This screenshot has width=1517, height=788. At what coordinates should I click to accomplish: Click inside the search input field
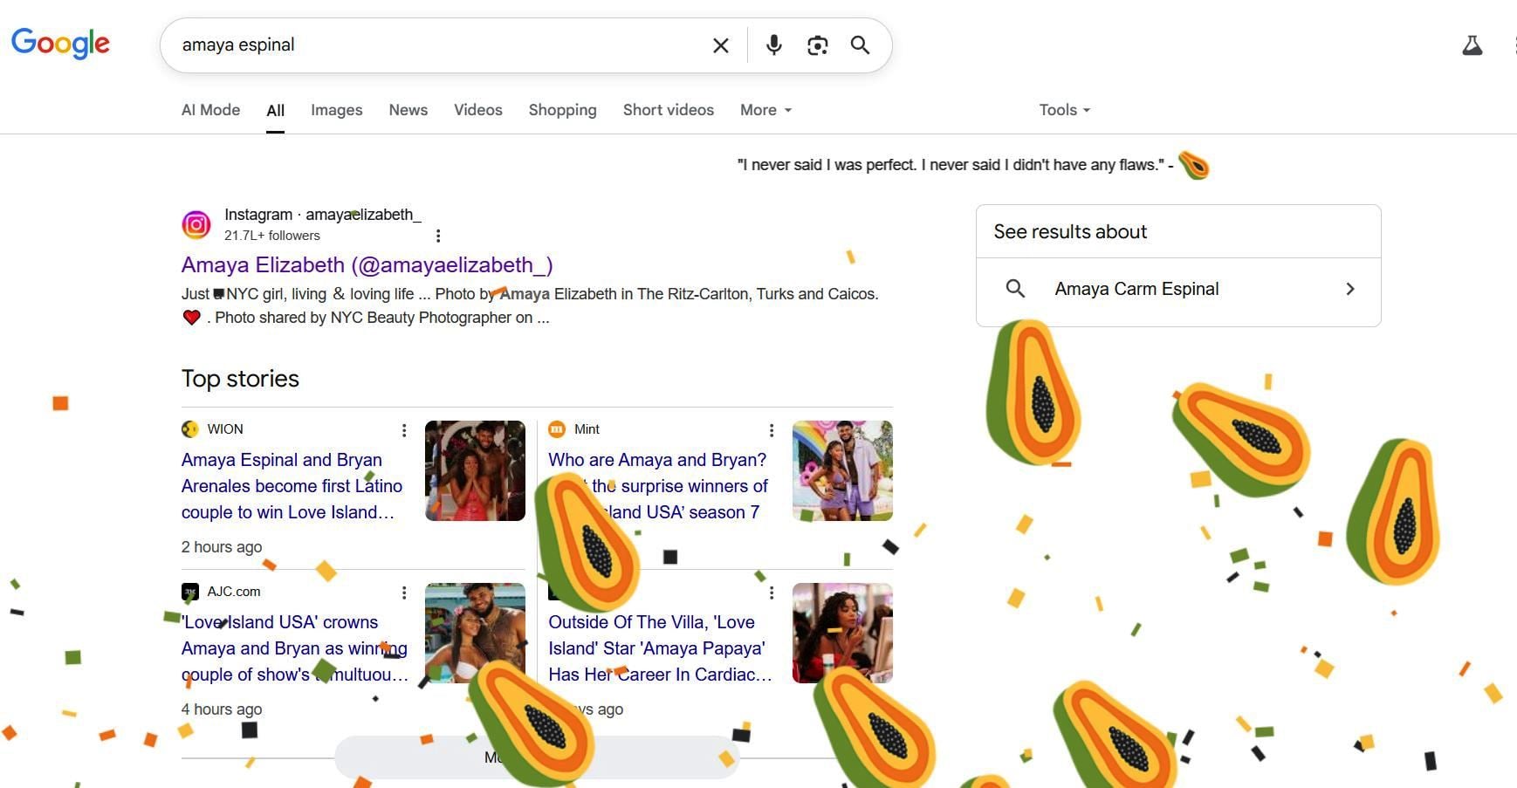(436, 45)
